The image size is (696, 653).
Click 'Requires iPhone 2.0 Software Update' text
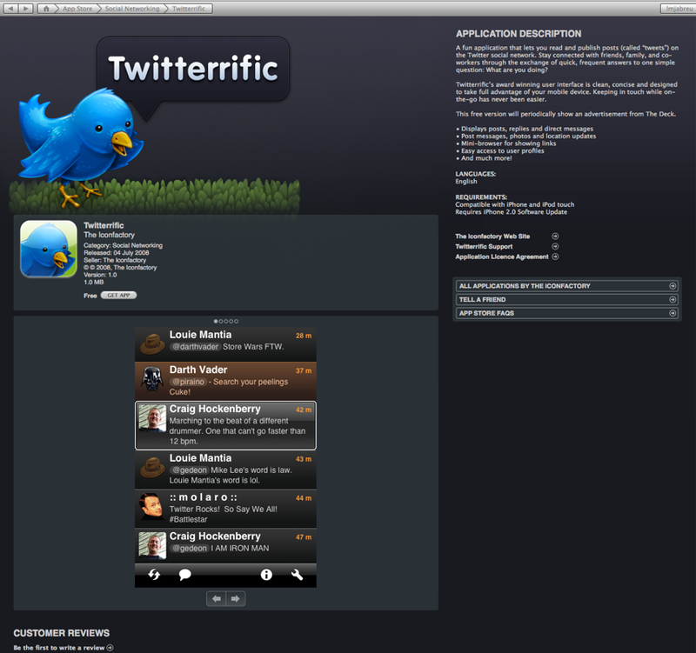pos(511,211)
